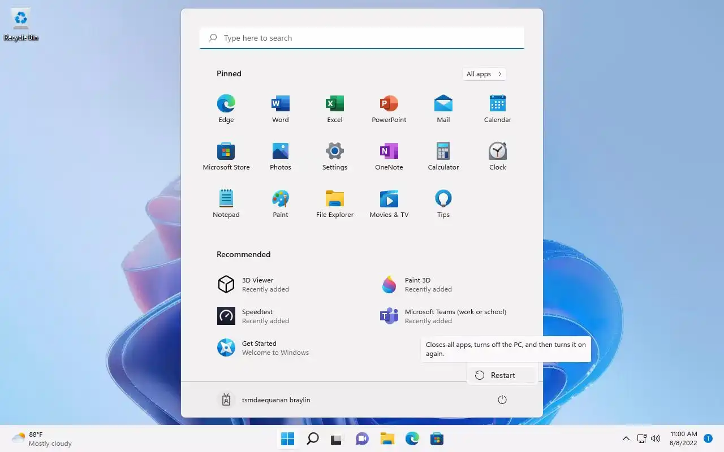Image resolution: width=724 pixels, height=452 pixels.
Task: Launch OneNote pinned app
Action: (389, 157)
